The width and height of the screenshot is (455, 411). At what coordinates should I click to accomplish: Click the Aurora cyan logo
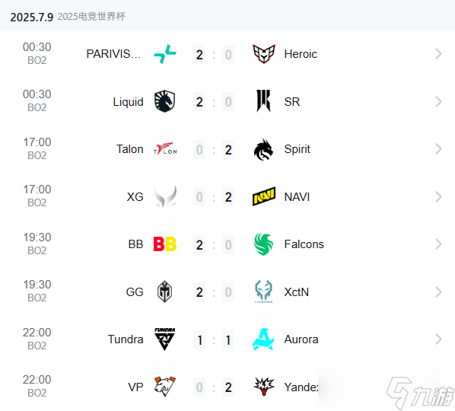point(263,339)
